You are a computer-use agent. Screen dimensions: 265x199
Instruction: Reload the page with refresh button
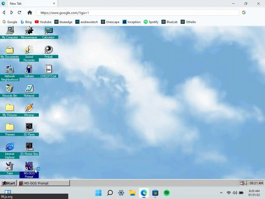click(x=19, y=12)
